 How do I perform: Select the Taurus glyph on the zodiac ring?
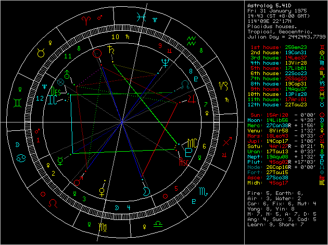(39, 52)
